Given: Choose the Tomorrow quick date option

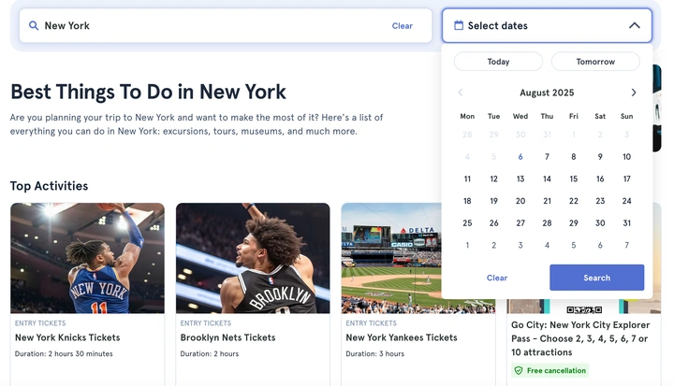Looking at the screenshot, I should [x=595, y=62].
